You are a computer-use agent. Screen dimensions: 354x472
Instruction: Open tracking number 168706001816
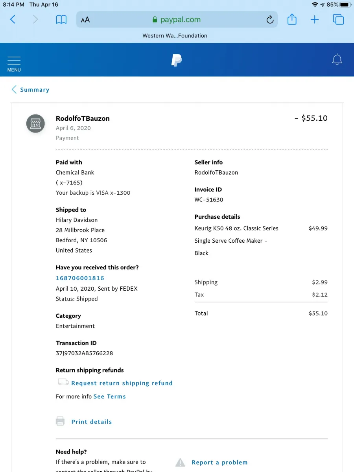click(x=80, y=278)
